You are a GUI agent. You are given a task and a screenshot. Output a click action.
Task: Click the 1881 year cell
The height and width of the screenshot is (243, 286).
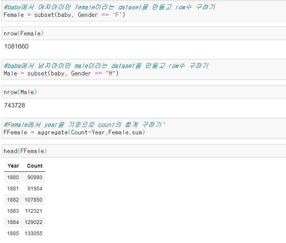[13, 189]
